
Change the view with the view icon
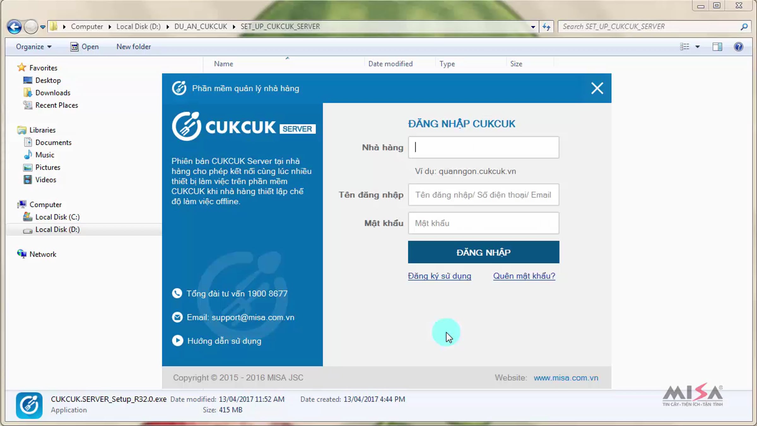(684, 47)
